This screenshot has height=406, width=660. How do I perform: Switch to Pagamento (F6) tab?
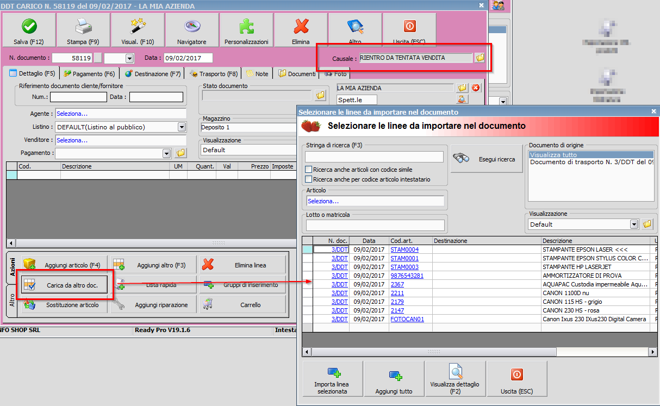(x=89, y=73)
